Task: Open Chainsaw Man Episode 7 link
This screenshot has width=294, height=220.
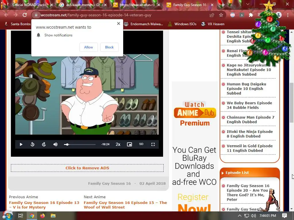Action: [x=250, y=119]
